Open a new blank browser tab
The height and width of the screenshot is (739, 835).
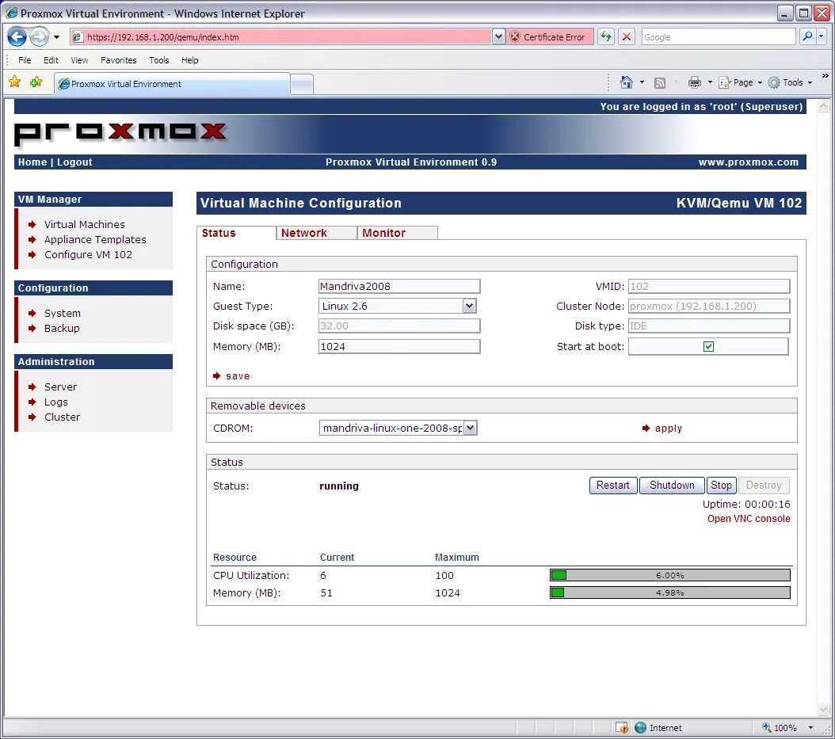tap(302, 85)
